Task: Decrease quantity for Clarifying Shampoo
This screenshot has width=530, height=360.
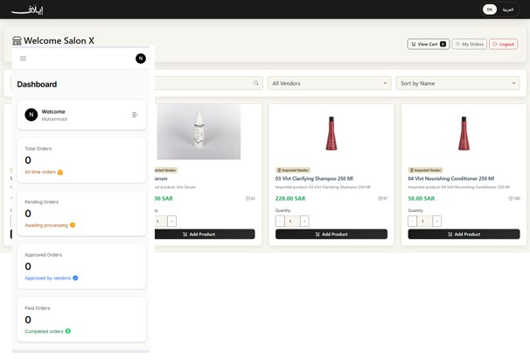Action: coord(280,221)
